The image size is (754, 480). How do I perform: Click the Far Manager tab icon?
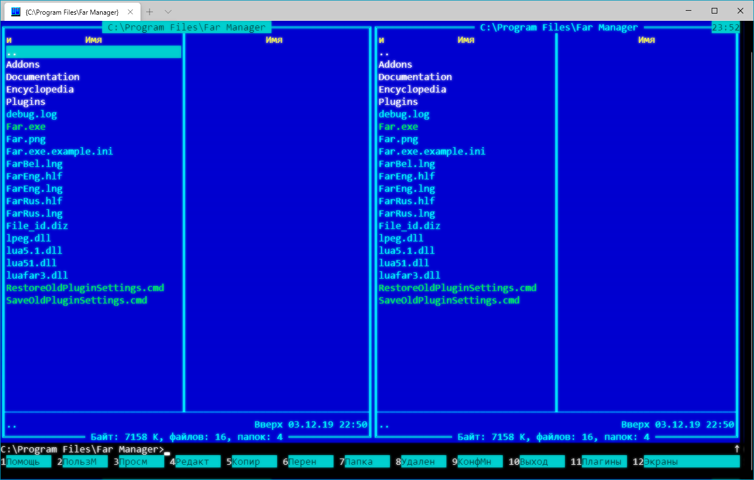pyautogui.click(x=16, y=11)
